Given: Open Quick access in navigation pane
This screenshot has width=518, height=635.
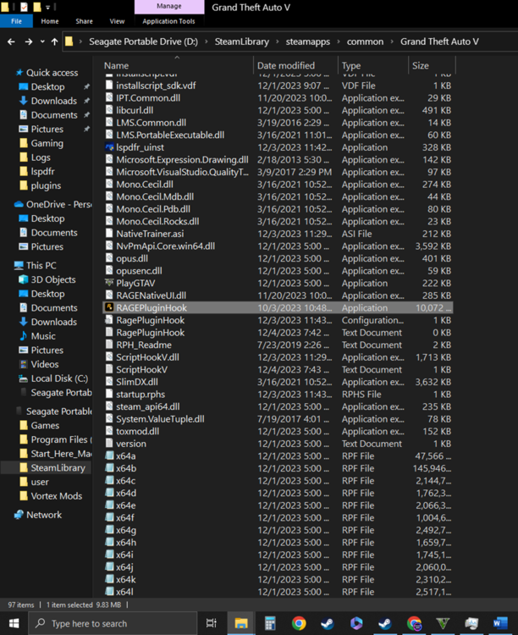Looking at the screenshot, I should point(52,73).
